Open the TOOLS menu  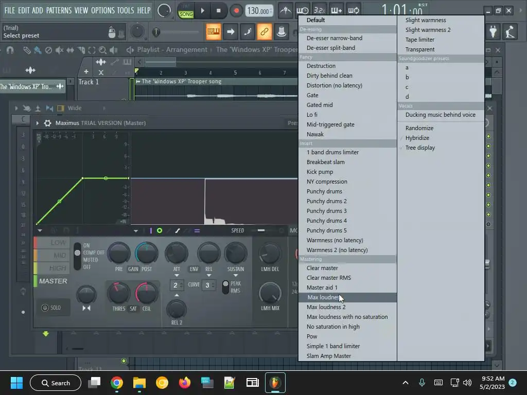click(x=126, y=10)
